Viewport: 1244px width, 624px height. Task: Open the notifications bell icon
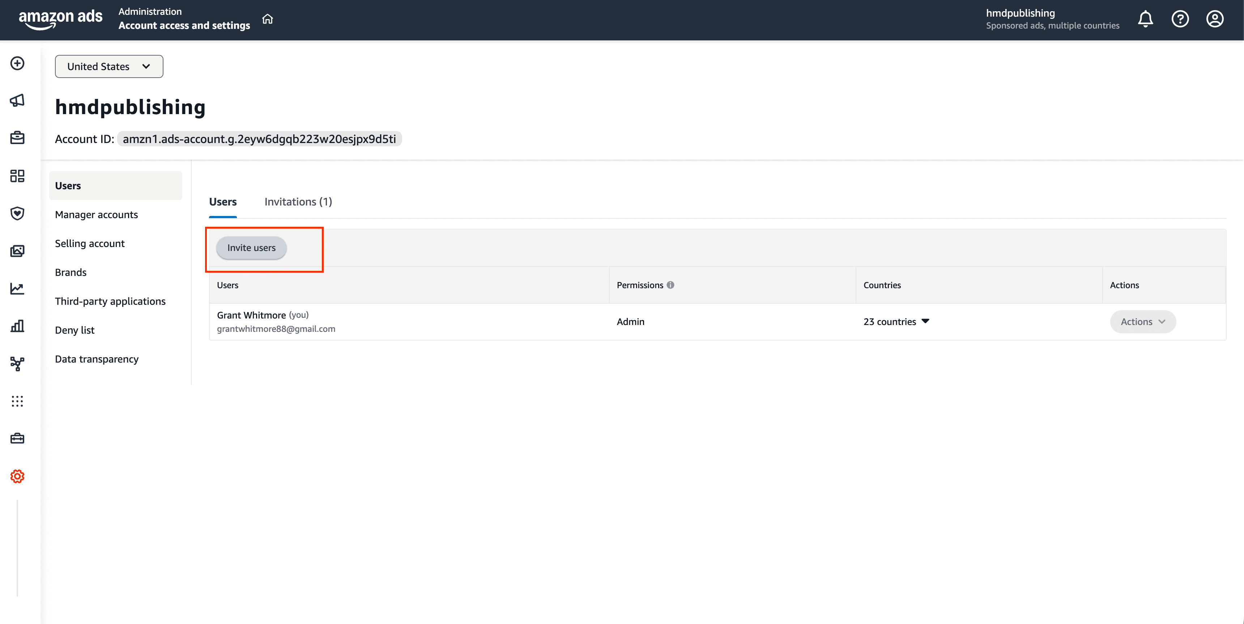1146,19
